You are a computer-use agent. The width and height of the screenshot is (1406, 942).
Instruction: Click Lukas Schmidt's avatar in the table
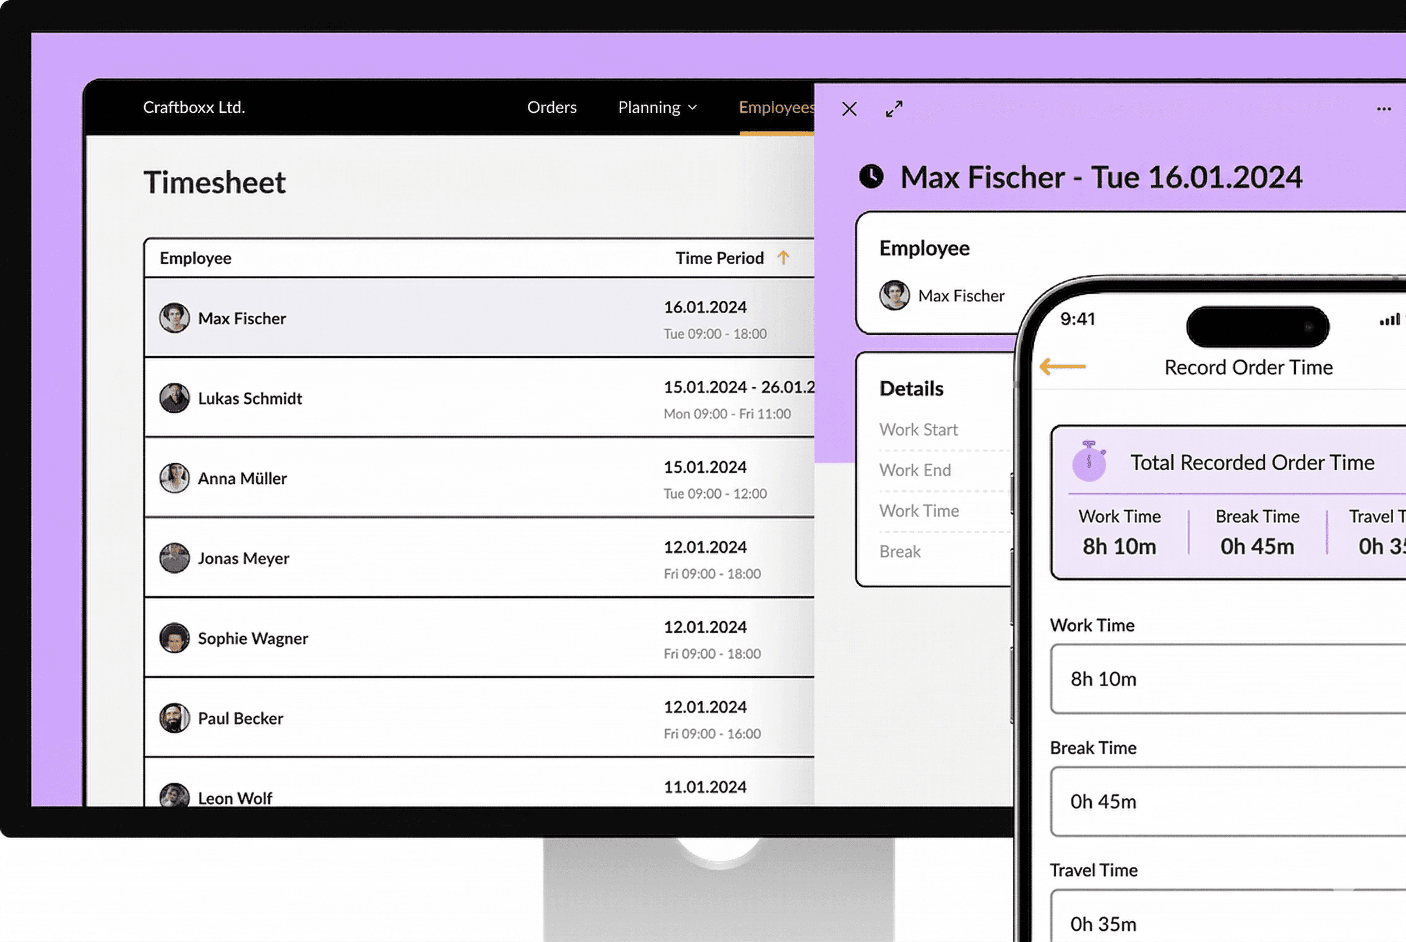pyautogui.click(x=174, y=398)
